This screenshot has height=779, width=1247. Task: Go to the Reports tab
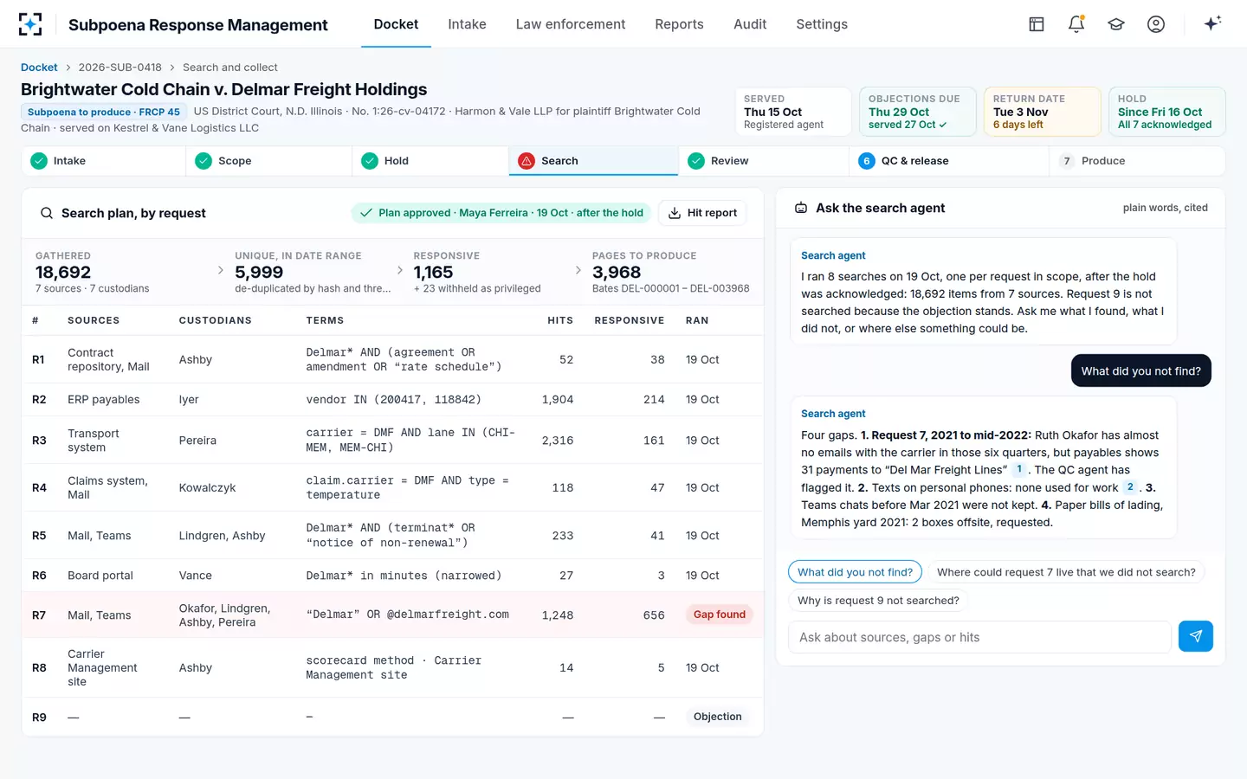(x=679, y=24)
